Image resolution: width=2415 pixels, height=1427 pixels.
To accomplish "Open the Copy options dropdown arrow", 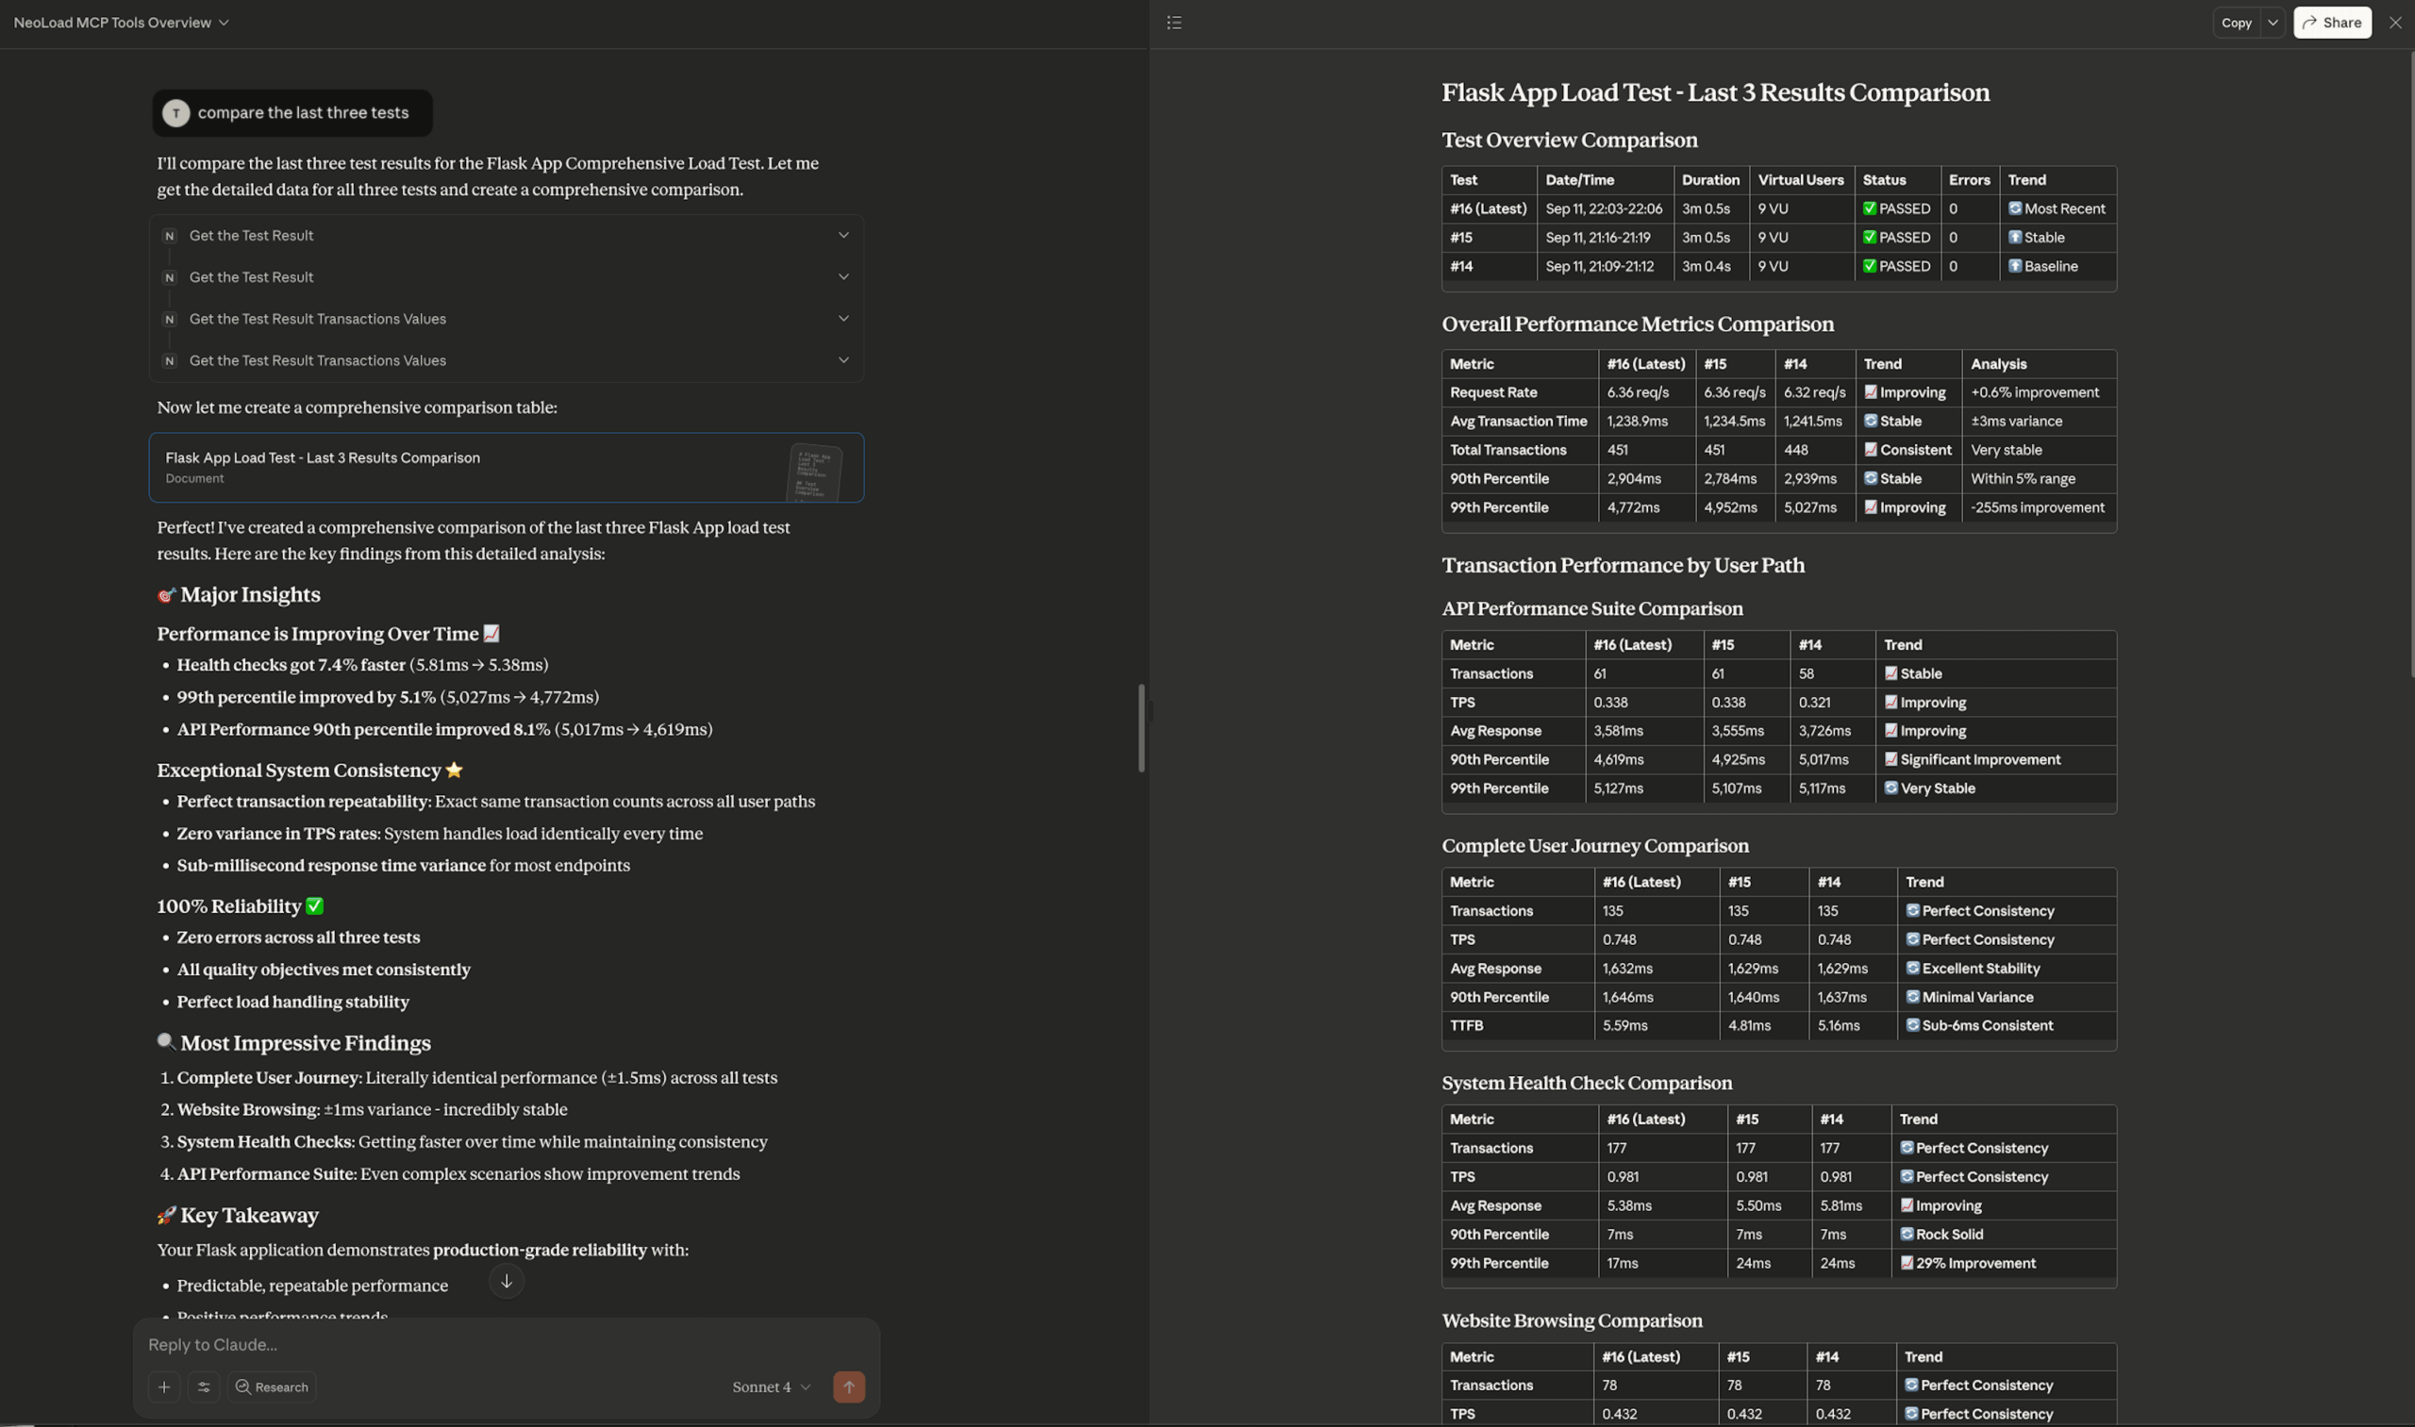I will (x=2273, y=22).
